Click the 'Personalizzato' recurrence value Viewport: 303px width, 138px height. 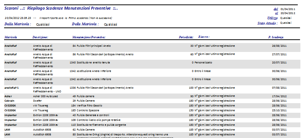203,63
